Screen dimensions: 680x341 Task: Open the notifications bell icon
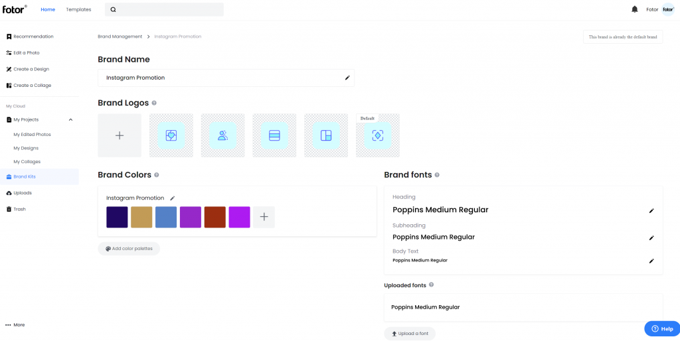635,9
